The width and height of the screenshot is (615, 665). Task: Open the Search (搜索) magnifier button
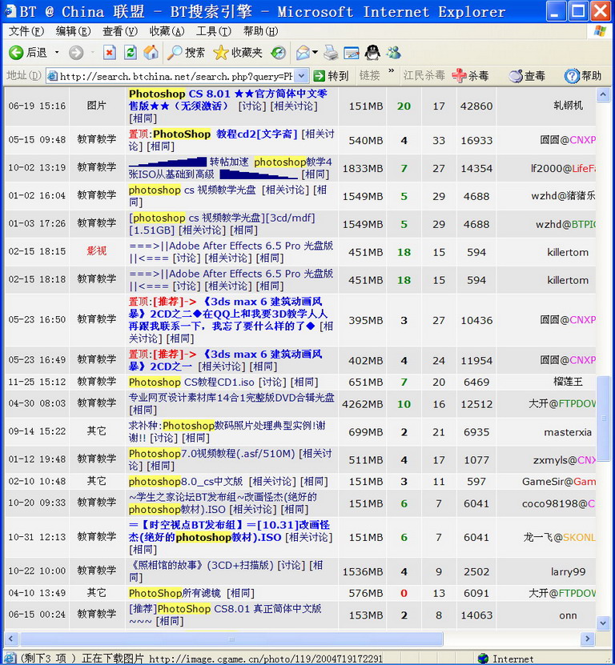point(187,53)
